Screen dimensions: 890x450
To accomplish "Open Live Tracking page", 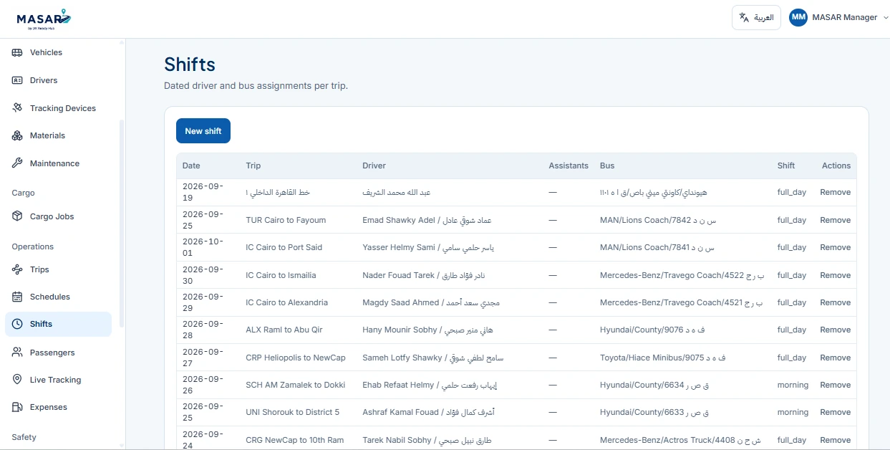I will click(58, 380).
